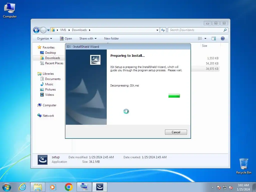The width and height of the screenshot is (256, 192).
Task: Click Action Center flag tray icon
Action: [219, 187]
